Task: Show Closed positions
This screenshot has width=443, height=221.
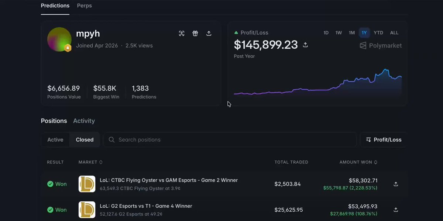Action: click(x=85, y=140)
